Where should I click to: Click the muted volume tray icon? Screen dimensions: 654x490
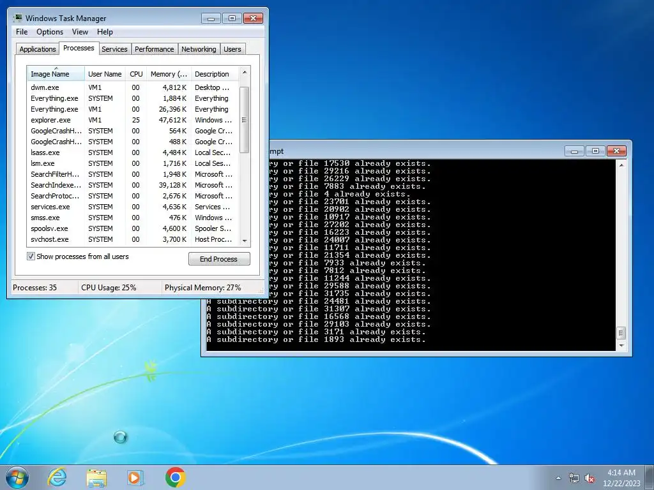coord(589,479)
